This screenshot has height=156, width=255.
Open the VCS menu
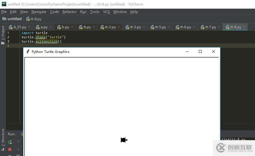(x=106, y=12)
